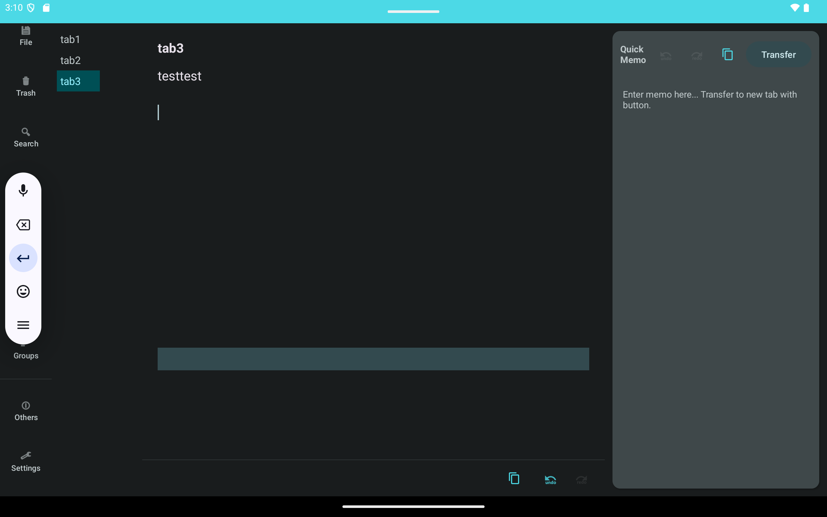Tap the enter return key

click(x=23, y=258)
